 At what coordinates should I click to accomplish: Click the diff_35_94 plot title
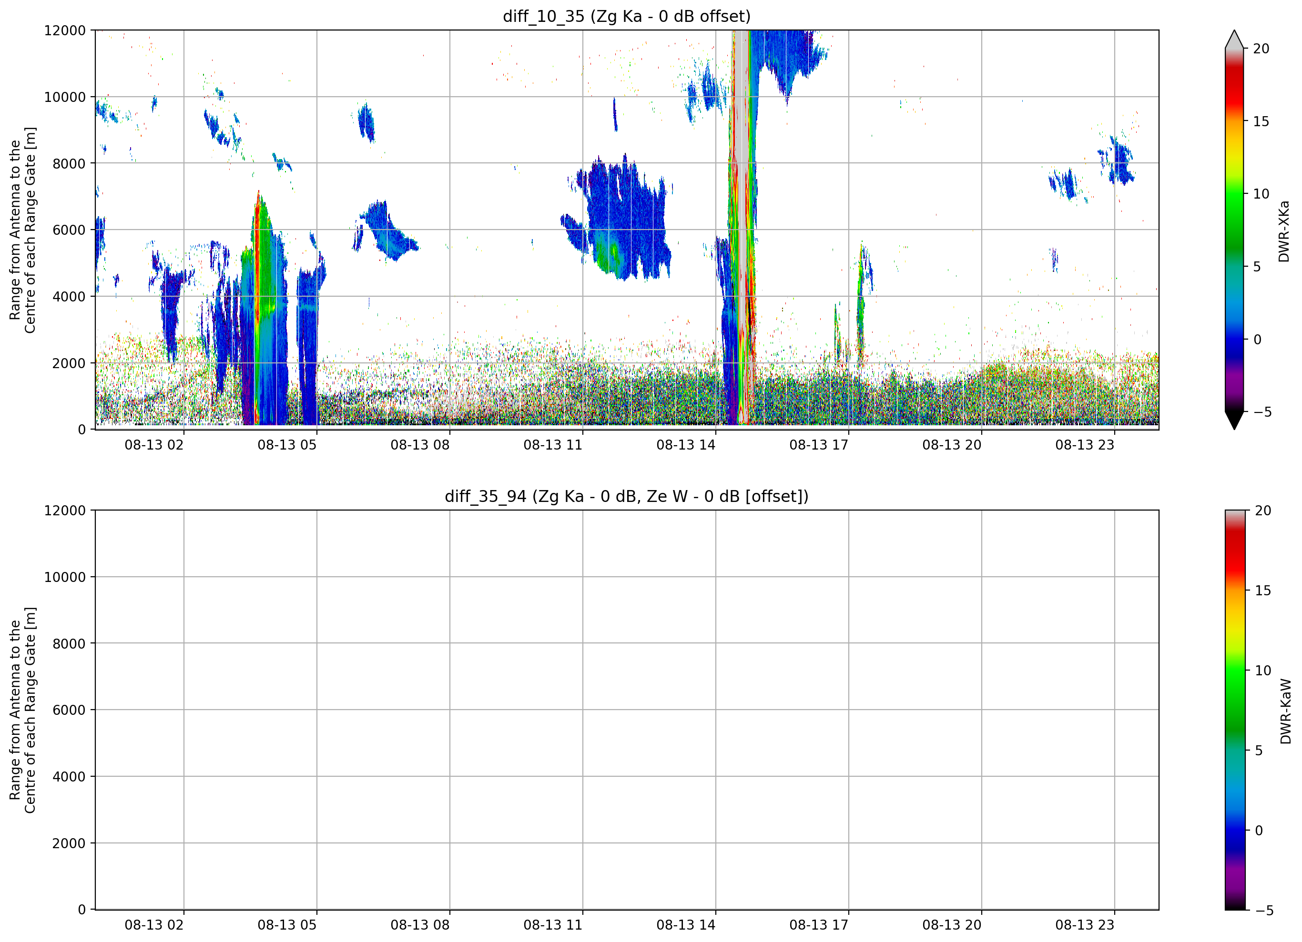pyautogui.click(x=626, y=496)
